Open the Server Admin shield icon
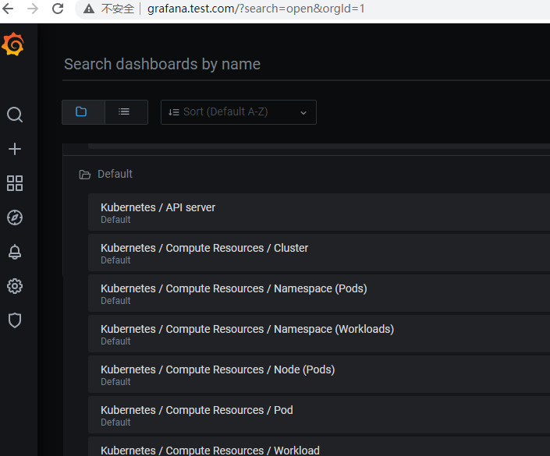Viewport: 550px width, 456px height. [x=15, y=320]
